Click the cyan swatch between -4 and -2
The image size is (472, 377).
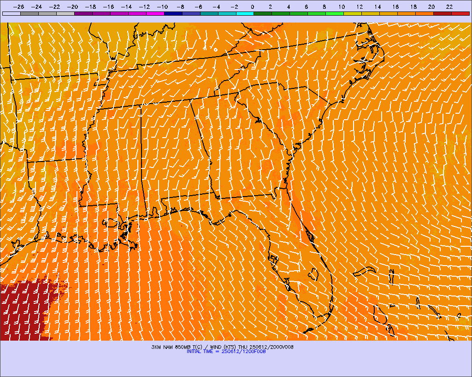[x=227, y=13]
